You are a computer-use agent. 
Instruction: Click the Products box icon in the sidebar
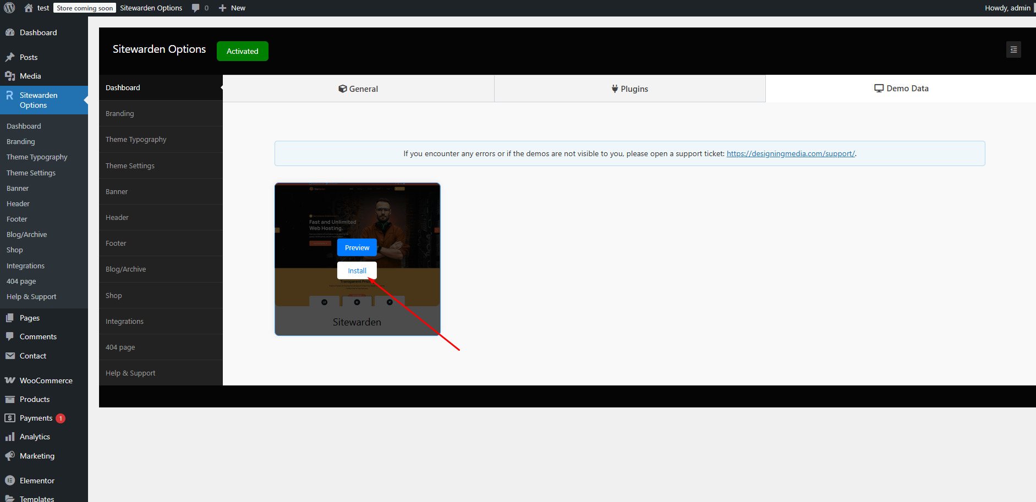point(10,399)
